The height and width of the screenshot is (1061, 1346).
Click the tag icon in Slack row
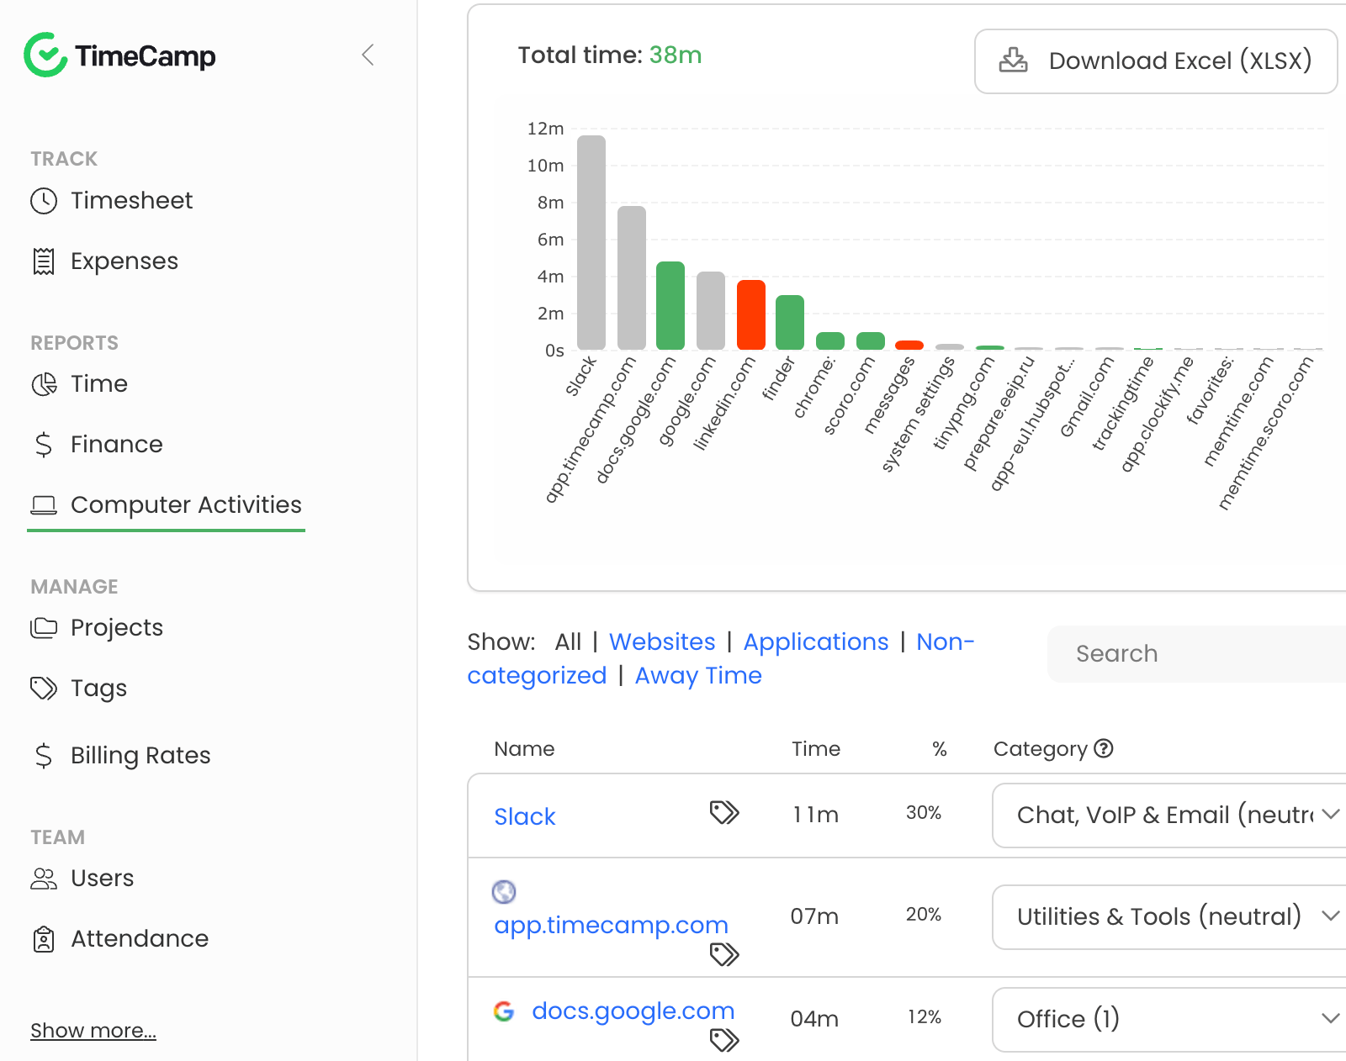724,812
